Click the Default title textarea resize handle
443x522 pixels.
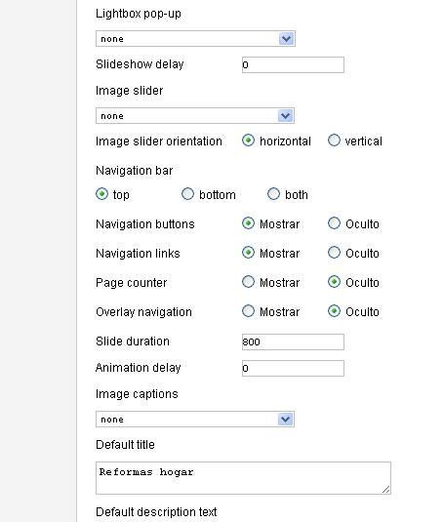386,490
